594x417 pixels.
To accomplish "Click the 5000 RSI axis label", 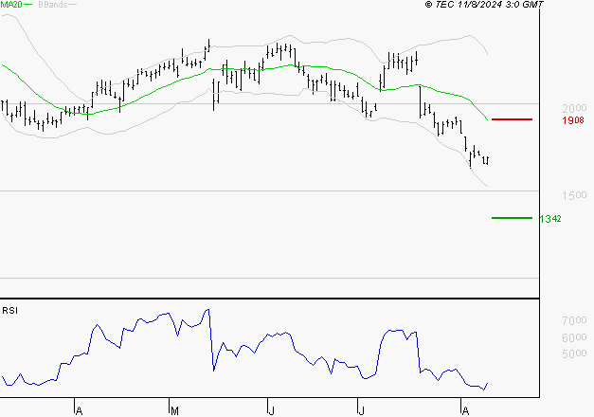I will point(574,354).
